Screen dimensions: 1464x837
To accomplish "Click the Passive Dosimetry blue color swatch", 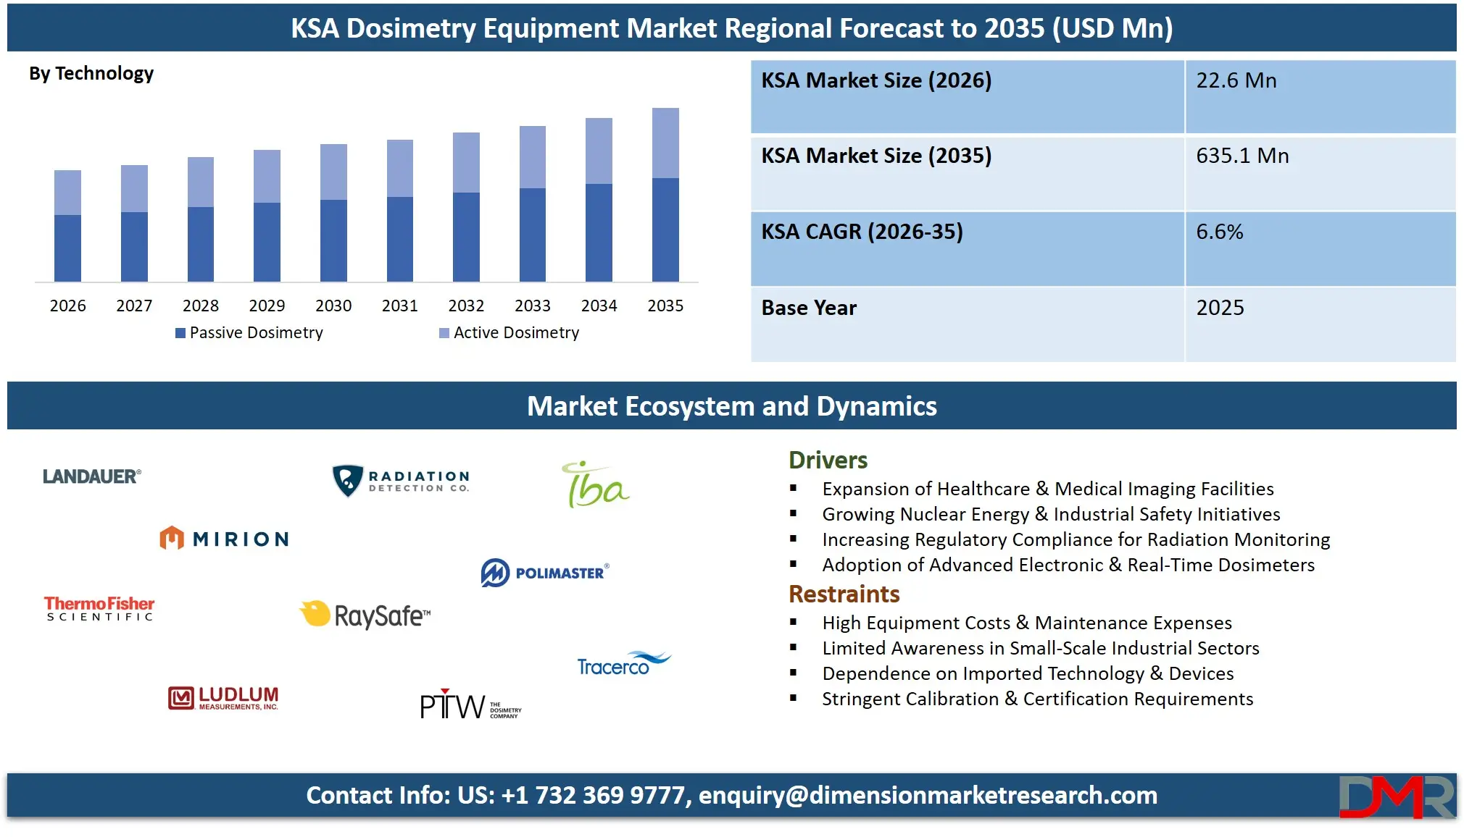I will [180, 332].
